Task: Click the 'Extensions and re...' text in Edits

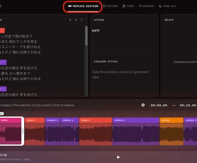Action: (185, 62)
